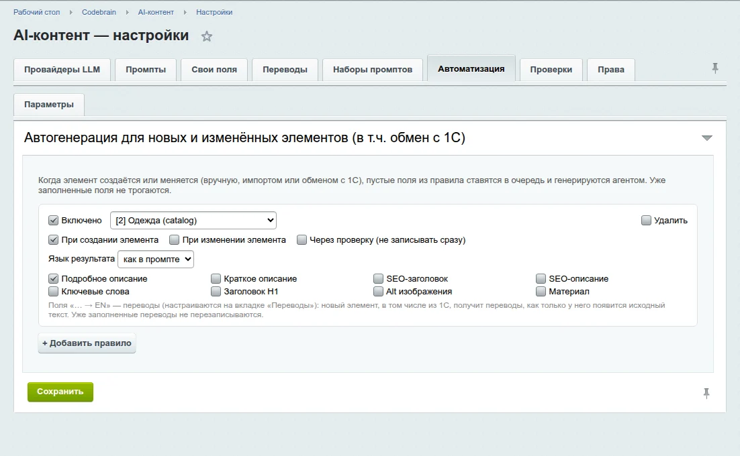
Task: Check the Материал field
Action: coord(541,291)
